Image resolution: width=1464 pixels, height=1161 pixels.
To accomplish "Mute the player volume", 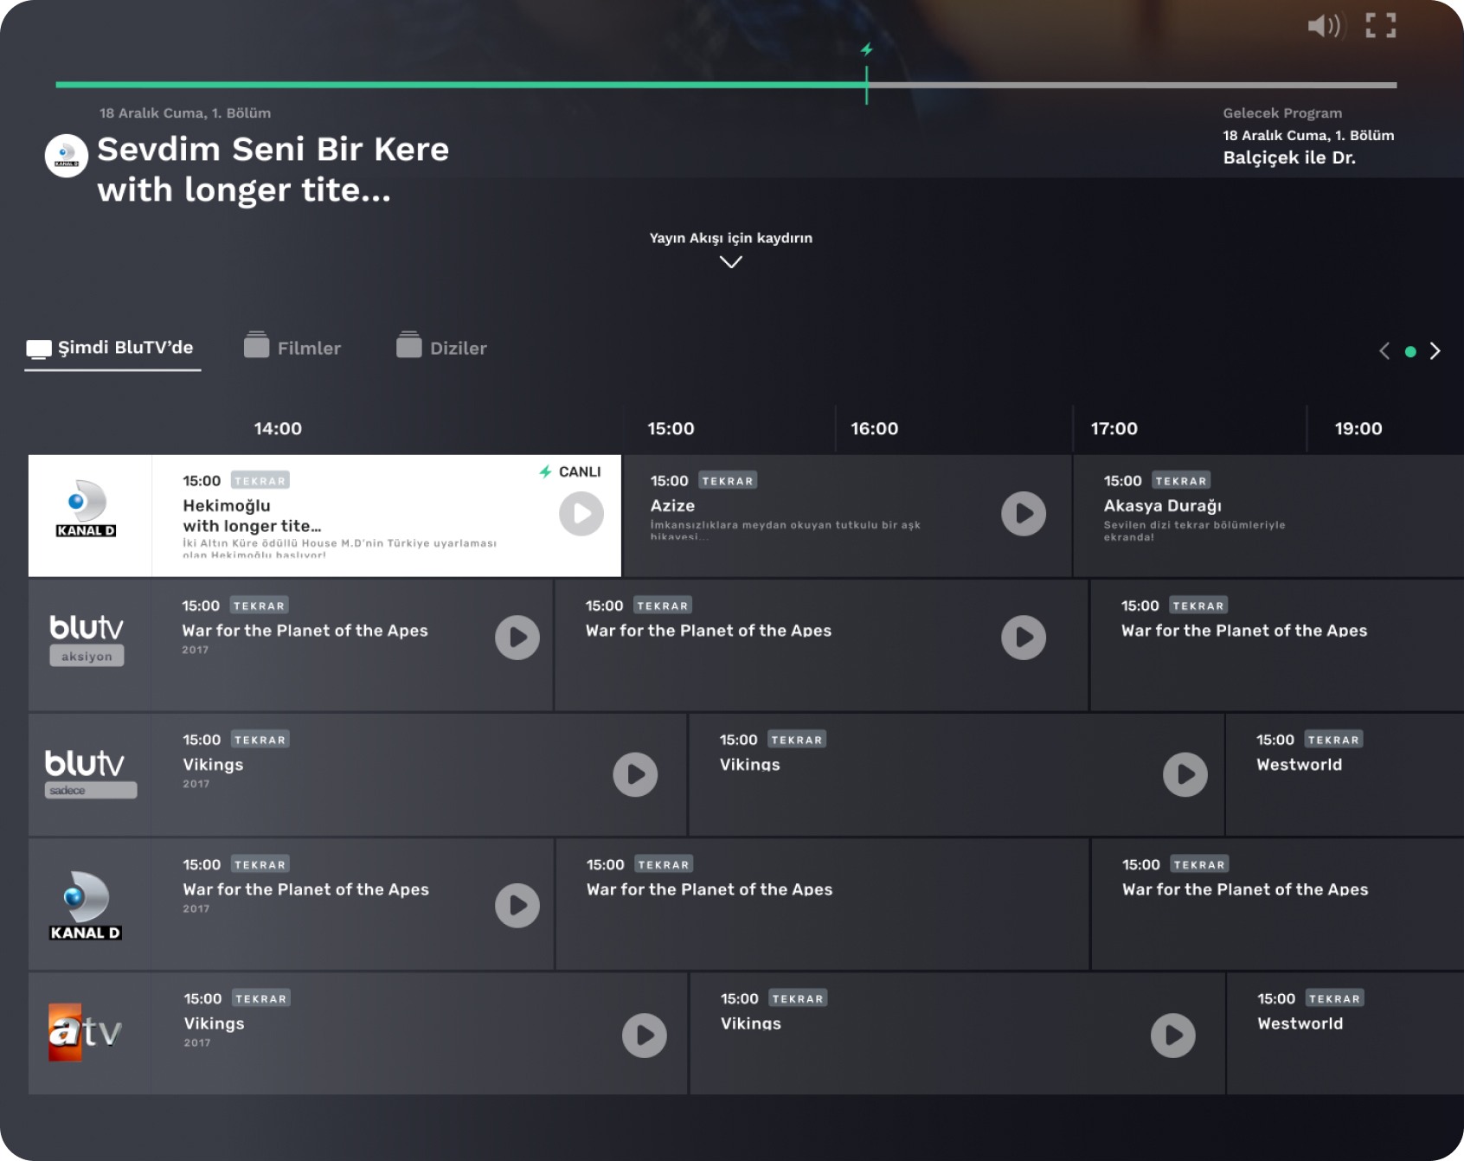I will [1324, 26].
